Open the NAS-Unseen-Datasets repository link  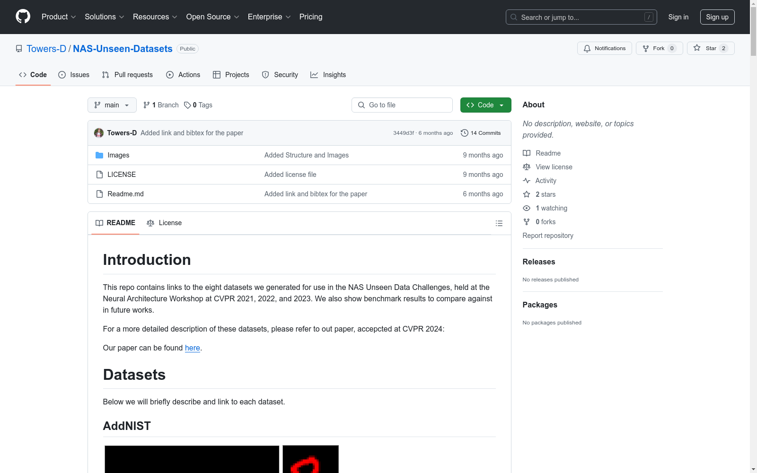[123, 49]
